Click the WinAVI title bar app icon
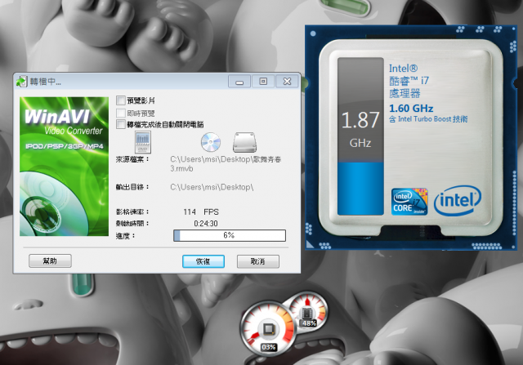Viewport: 523px width, 365px height. 22,82
